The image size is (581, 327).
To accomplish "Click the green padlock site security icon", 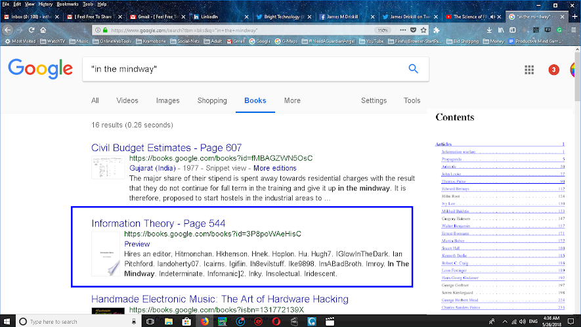I will [x=105, y=30].
